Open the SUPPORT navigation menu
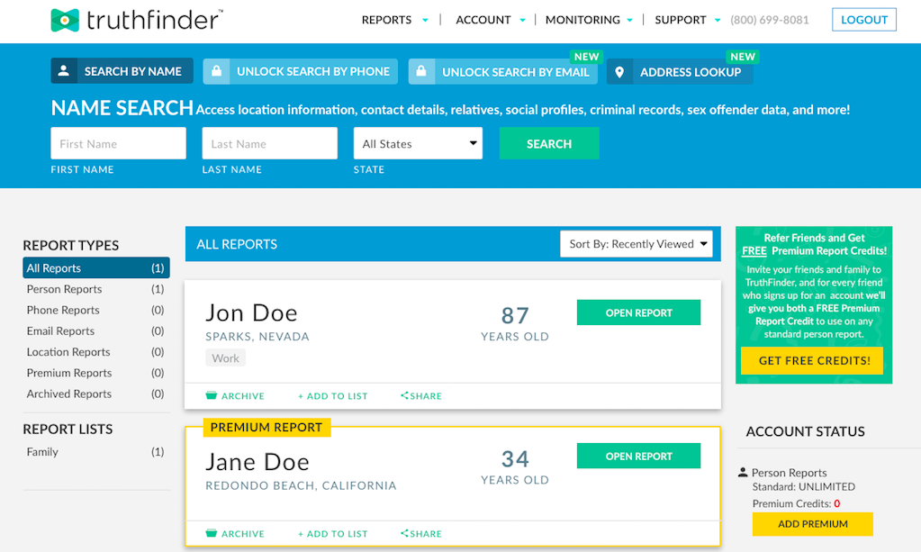 [681, 20]
